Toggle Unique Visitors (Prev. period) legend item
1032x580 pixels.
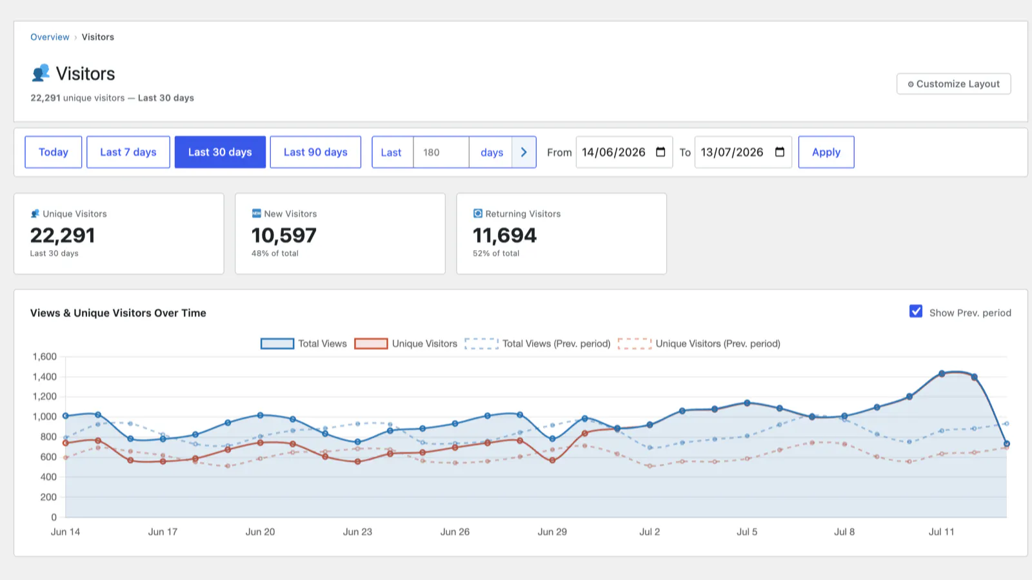click(699, 343)
